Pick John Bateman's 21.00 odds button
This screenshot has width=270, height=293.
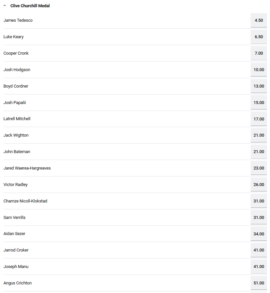[x=258, y=152]
